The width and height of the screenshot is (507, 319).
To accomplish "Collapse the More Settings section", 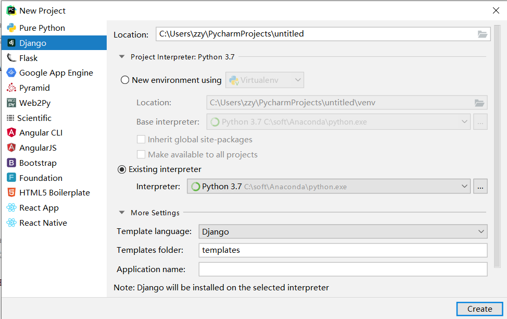I will (122, 213).
